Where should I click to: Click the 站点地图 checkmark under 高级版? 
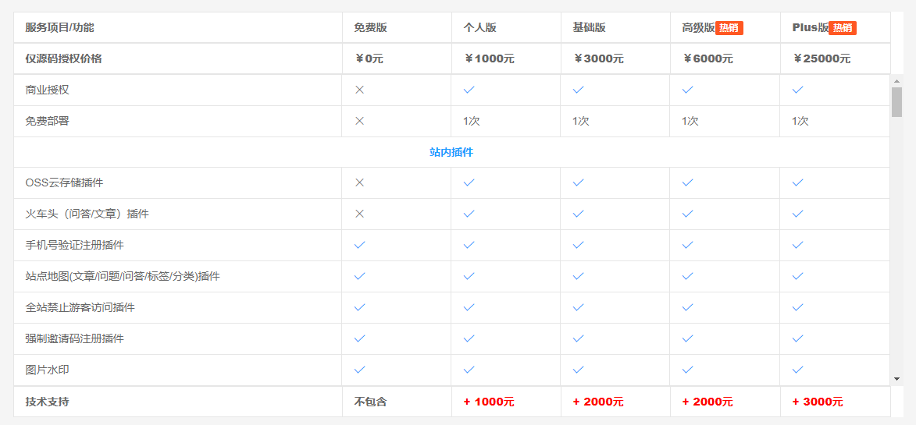[x=688, y=276]
